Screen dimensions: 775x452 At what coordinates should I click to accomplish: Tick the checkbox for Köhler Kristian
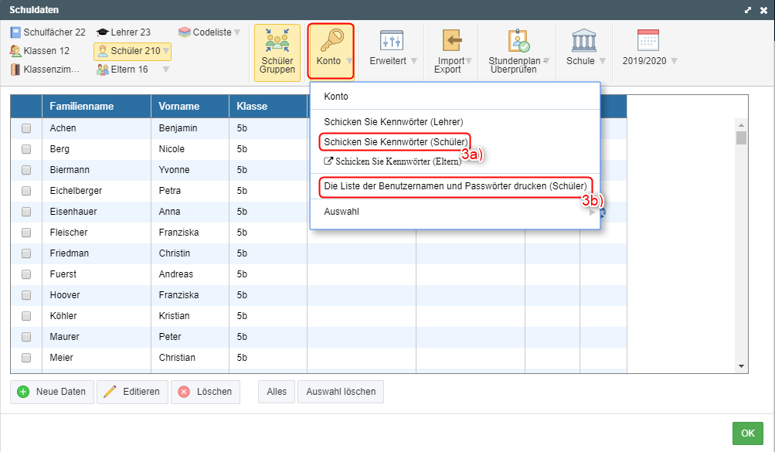tap(26, 316)
